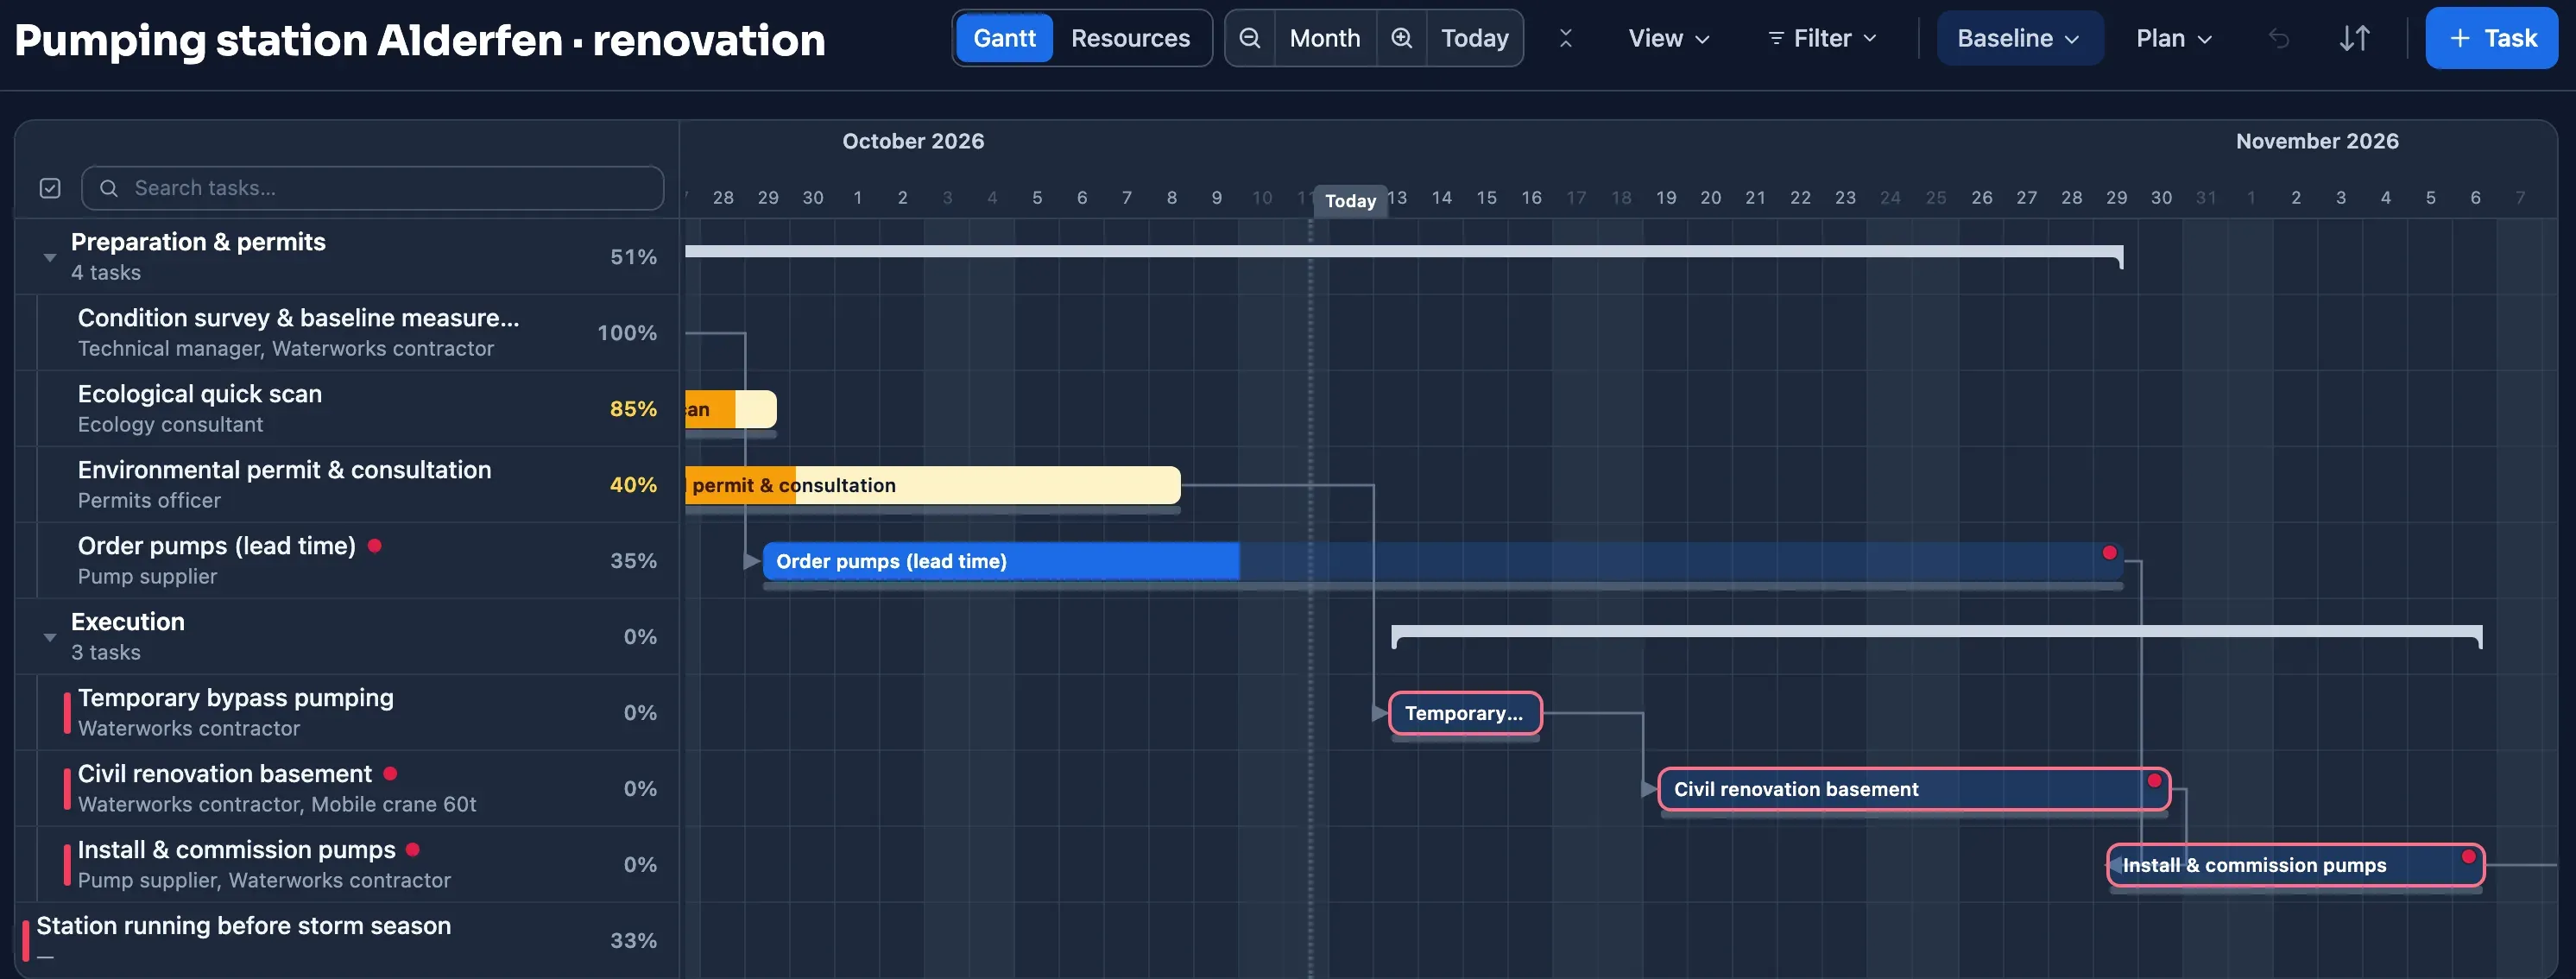Click the Order pumps (lead time) gantt bar
Screen dimensions: 2576x979
1442,561
